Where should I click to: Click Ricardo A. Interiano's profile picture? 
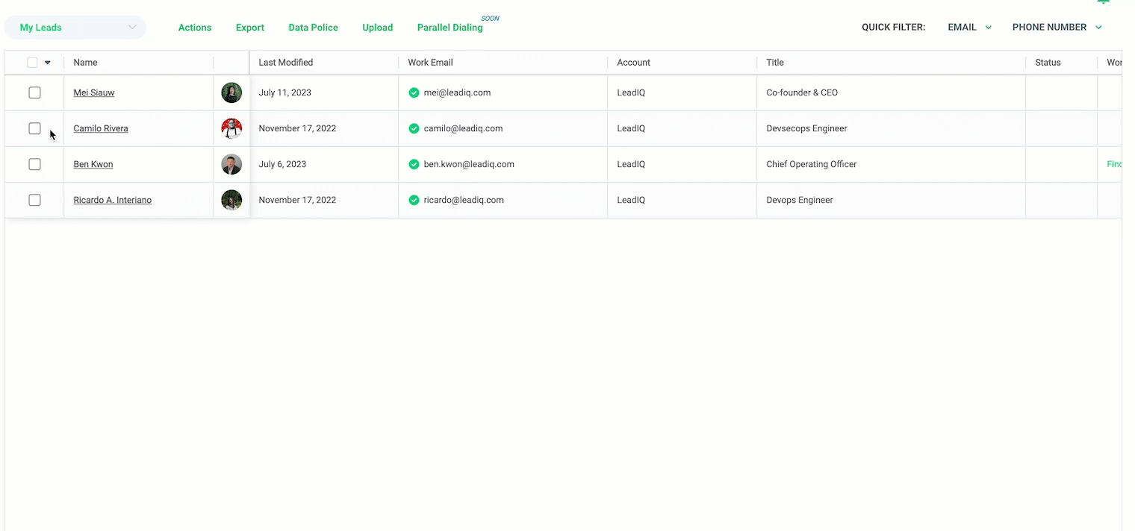click(x=231, y=200)
